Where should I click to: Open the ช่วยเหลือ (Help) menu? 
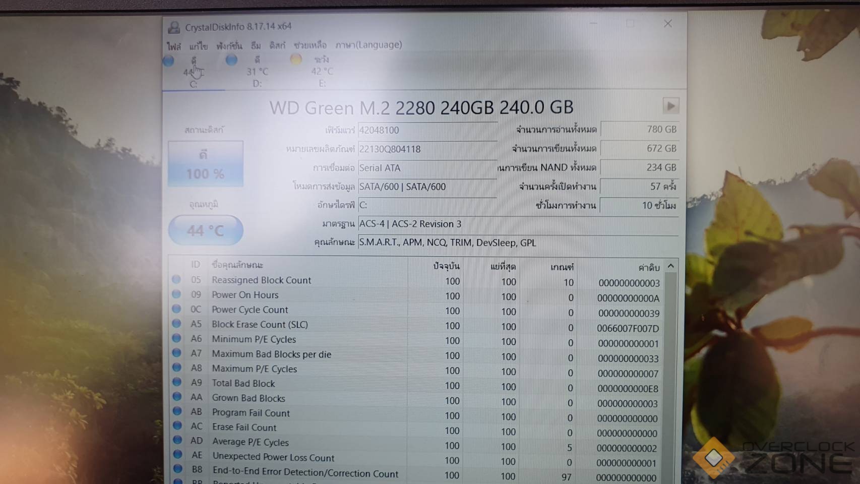[x=310, y=45]
